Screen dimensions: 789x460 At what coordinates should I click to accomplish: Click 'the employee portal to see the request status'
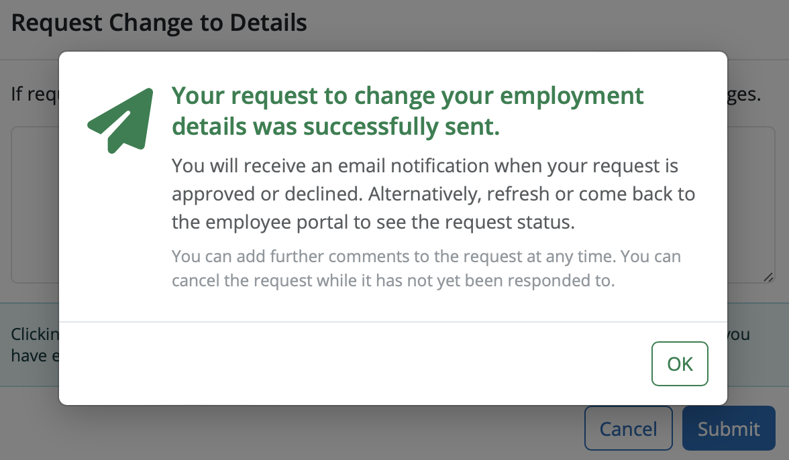(x=373, y=222)
